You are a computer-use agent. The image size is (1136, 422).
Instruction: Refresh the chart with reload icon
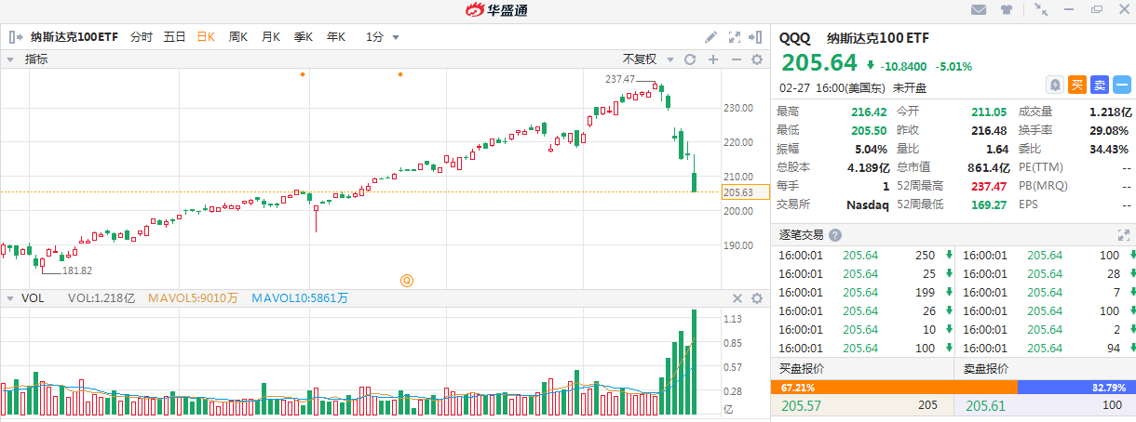[x=690, y=59]
